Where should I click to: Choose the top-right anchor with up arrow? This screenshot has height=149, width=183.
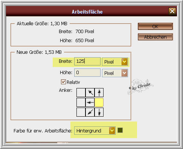click(99, 93)
